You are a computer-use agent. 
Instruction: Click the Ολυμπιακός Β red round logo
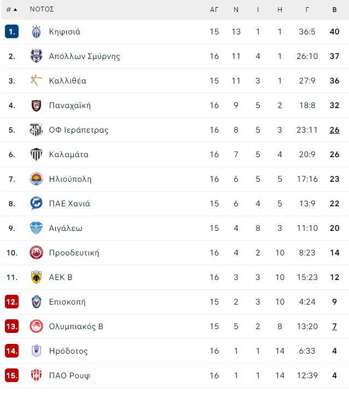tap(36, 326)
